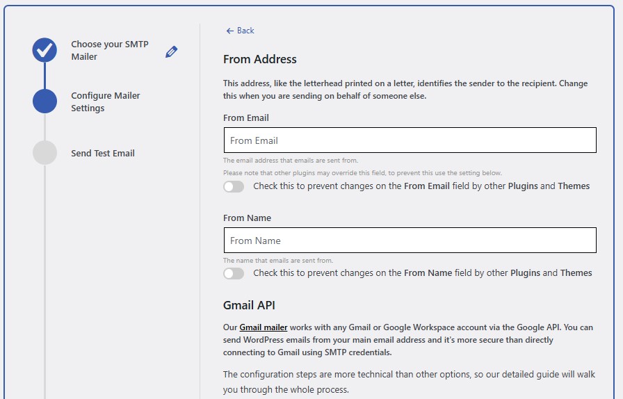This screenshot has width=623, height=399.
Task: Click the gray circle for Send Test Email
Action: pyautogui.click(x=44, y=153)
